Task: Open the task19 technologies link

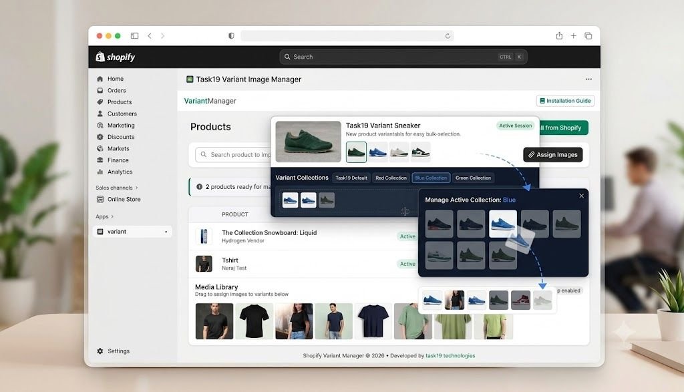Action: [450, 356]
